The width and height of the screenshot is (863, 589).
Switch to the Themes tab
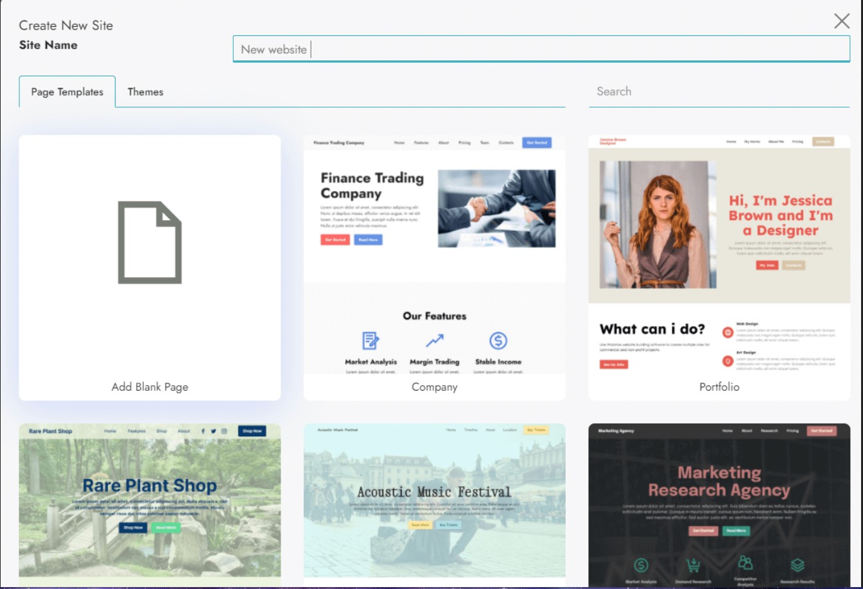point(145,92)
